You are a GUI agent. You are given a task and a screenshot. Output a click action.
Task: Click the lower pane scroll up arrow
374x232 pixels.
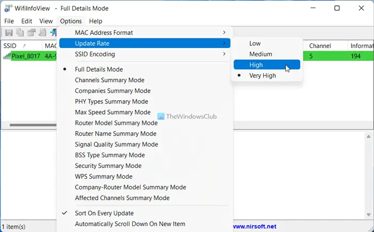369,137
